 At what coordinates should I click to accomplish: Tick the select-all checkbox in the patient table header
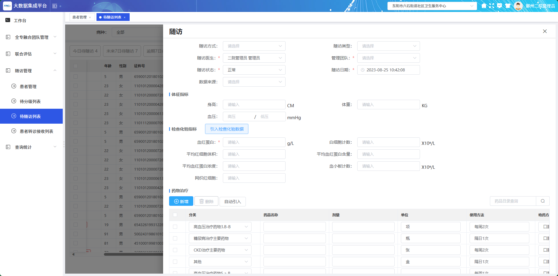click(76, 66)
